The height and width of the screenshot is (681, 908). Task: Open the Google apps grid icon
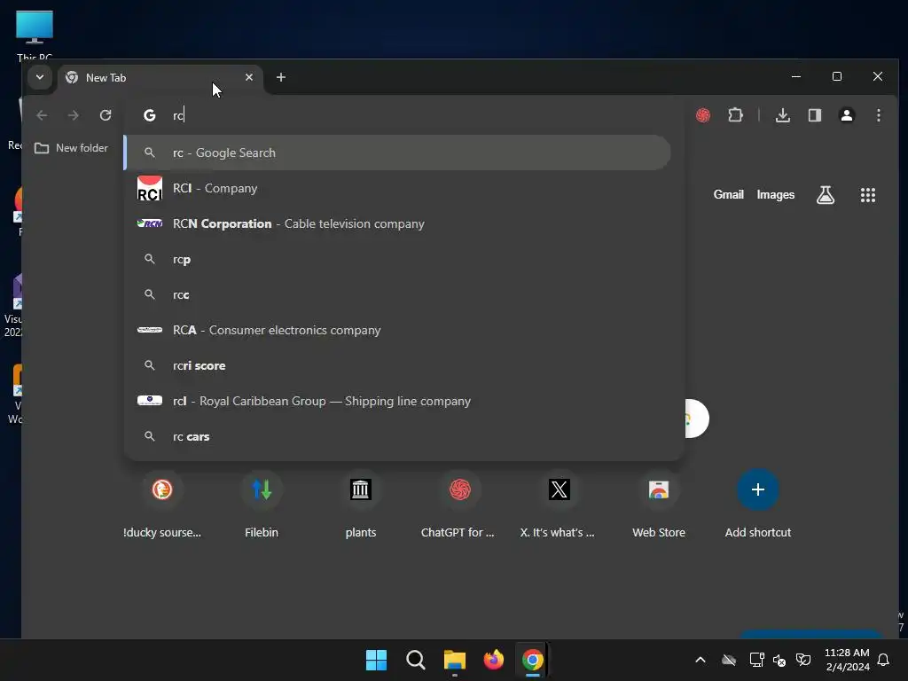point(867,194)
